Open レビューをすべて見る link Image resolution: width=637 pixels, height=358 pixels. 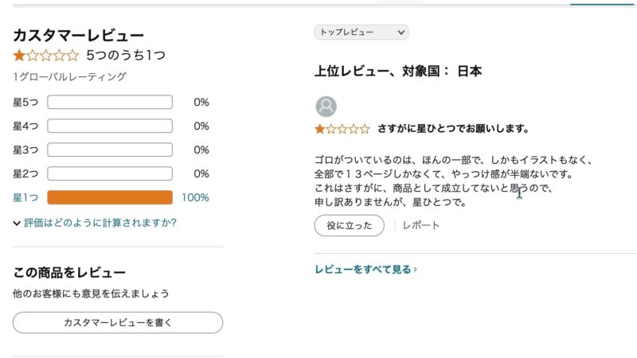click(363, 270)
